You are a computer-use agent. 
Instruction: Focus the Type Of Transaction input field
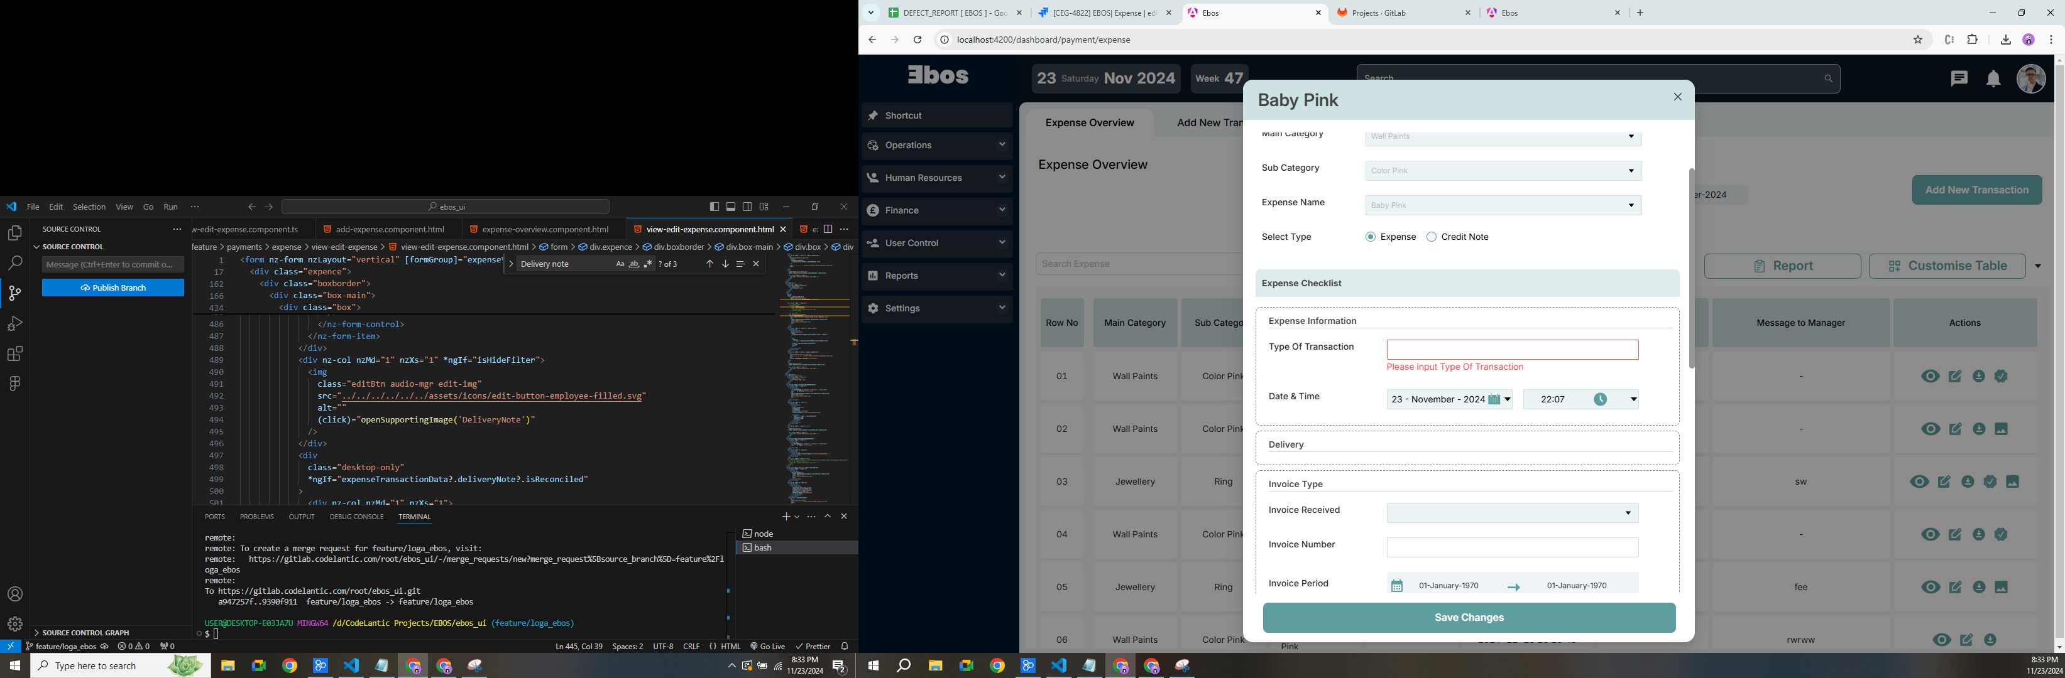tap(1513, 350)
